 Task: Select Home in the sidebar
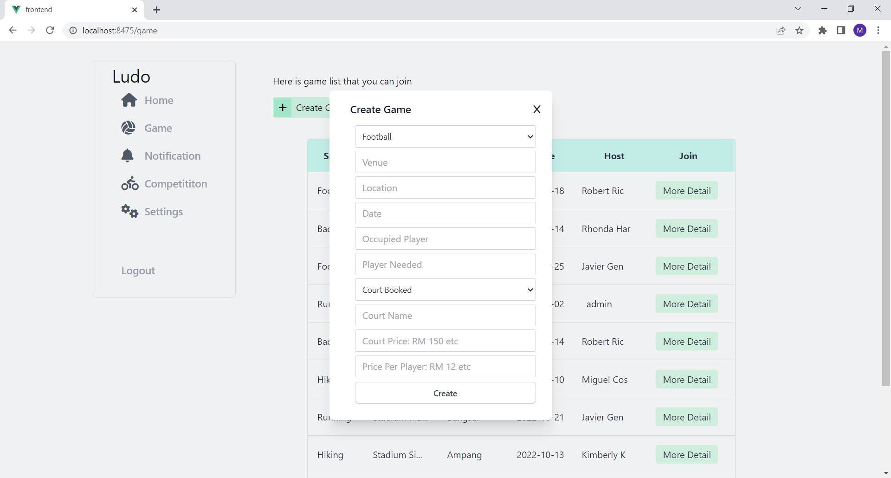click(158, 100)
